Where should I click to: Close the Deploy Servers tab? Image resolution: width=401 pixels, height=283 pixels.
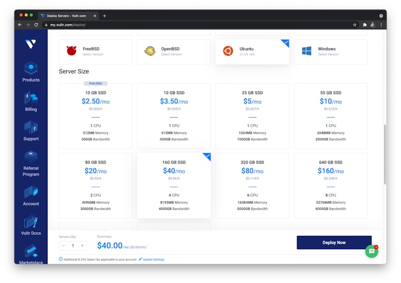point(95,16)
